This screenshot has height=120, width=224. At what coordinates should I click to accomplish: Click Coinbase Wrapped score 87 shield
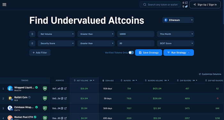(45, 108)
